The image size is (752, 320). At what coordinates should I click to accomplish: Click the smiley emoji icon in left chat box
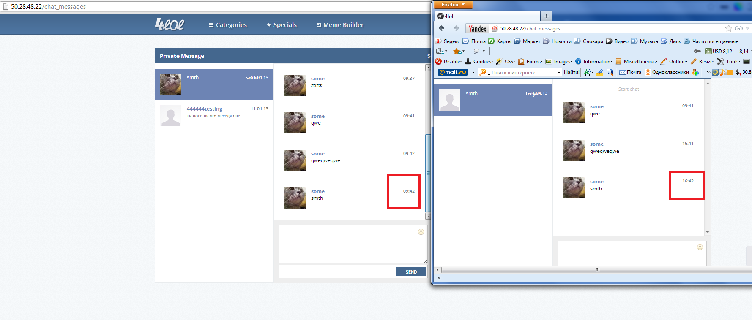tap(421, 232)
